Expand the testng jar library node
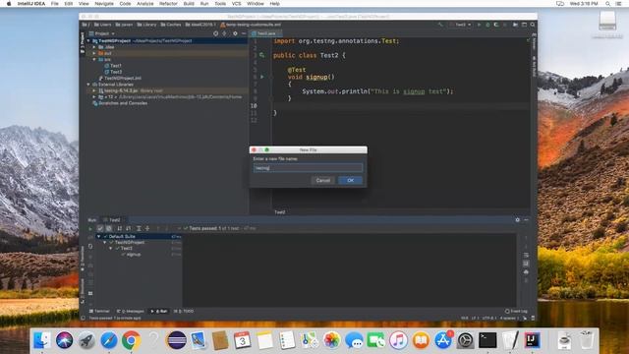This screenshot has height=354, width=629. click(x=94, y=90)
